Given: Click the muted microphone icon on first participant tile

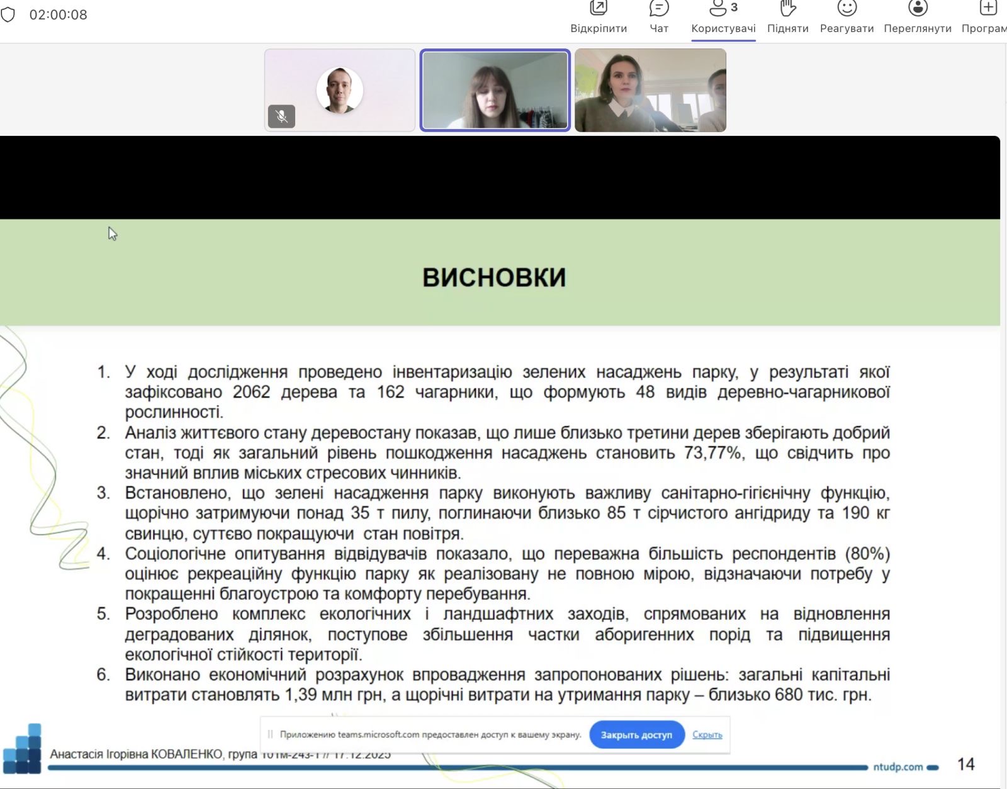Looking at the screenshot, I should [281, 116].
